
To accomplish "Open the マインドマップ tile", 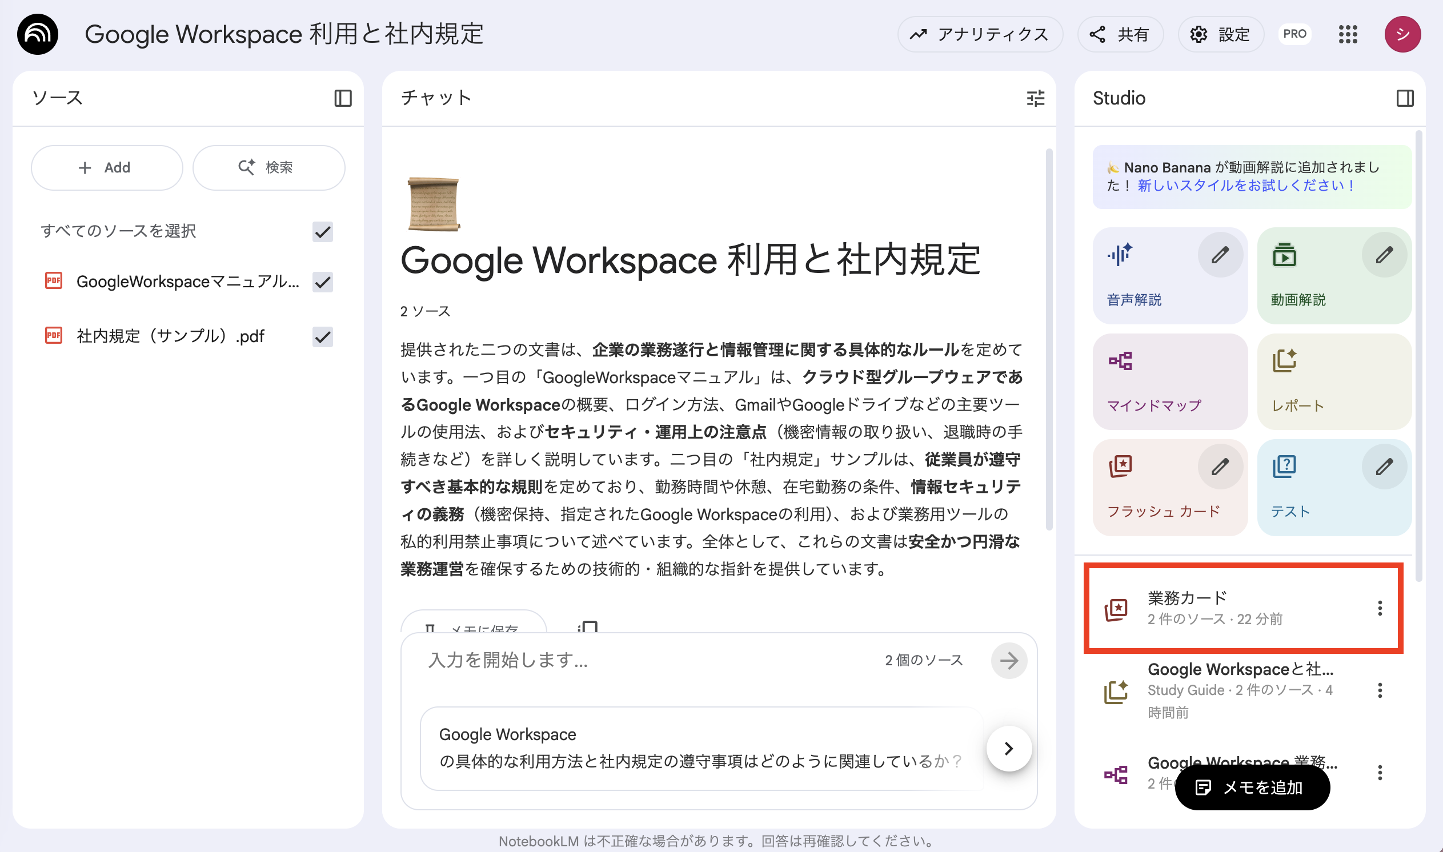I will (1170, 382).
